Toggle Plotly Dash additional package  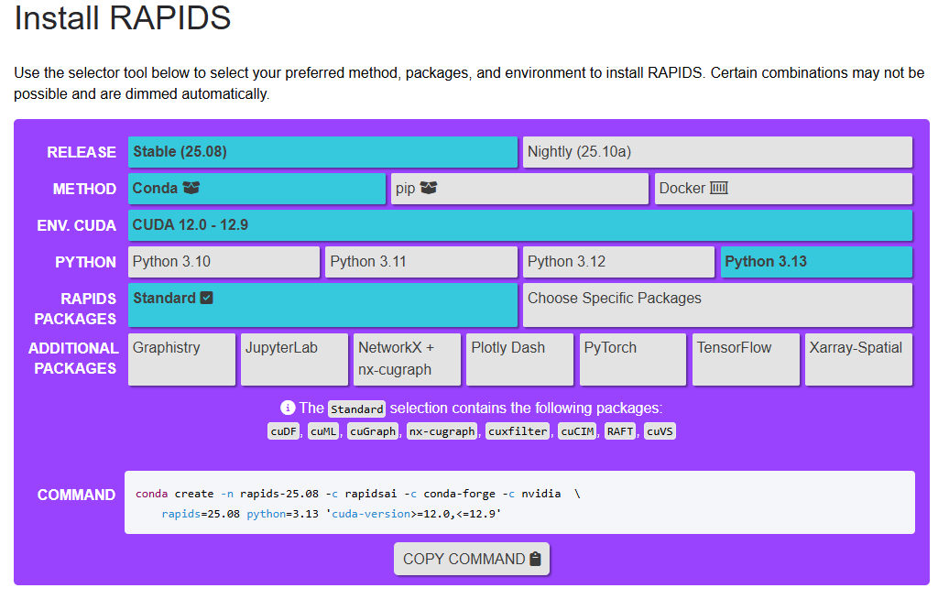[x=520, y=359]
